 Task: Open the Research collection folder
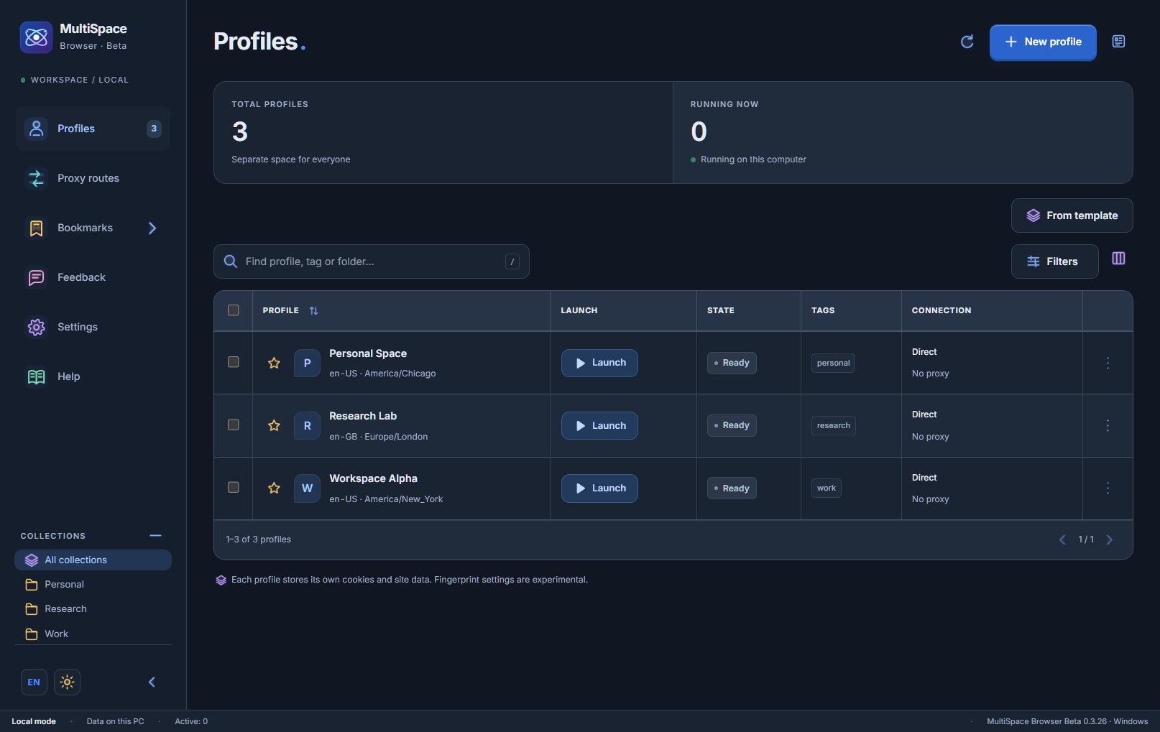click(93, 609)
